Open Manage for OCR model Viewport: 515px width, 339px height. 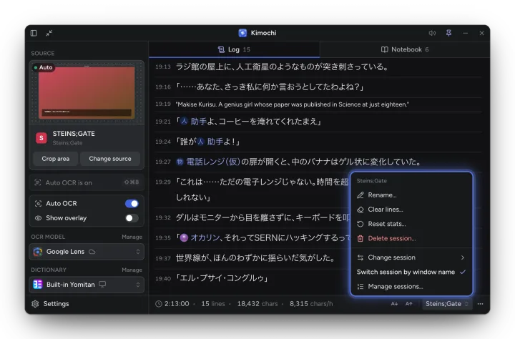[132, 237]
